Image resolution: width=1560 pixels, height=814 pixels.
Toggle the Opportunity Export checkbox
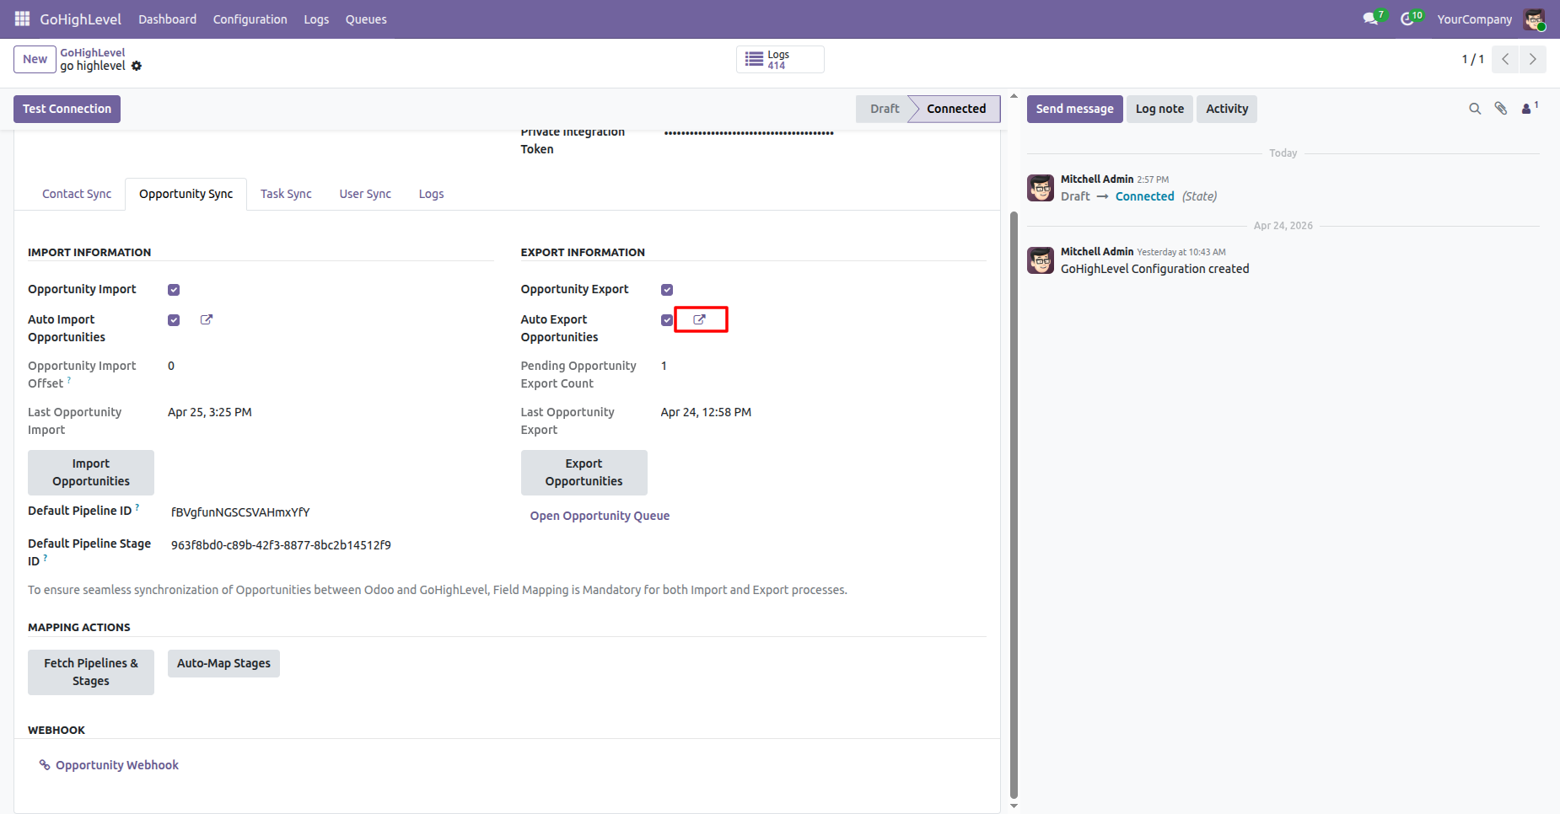667,290
